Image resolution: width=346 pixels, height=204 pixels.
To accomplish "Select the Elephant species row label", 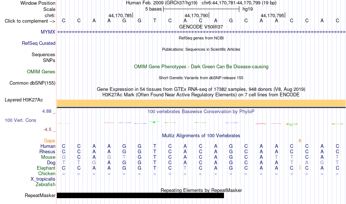I will click(x=46, y=168).
